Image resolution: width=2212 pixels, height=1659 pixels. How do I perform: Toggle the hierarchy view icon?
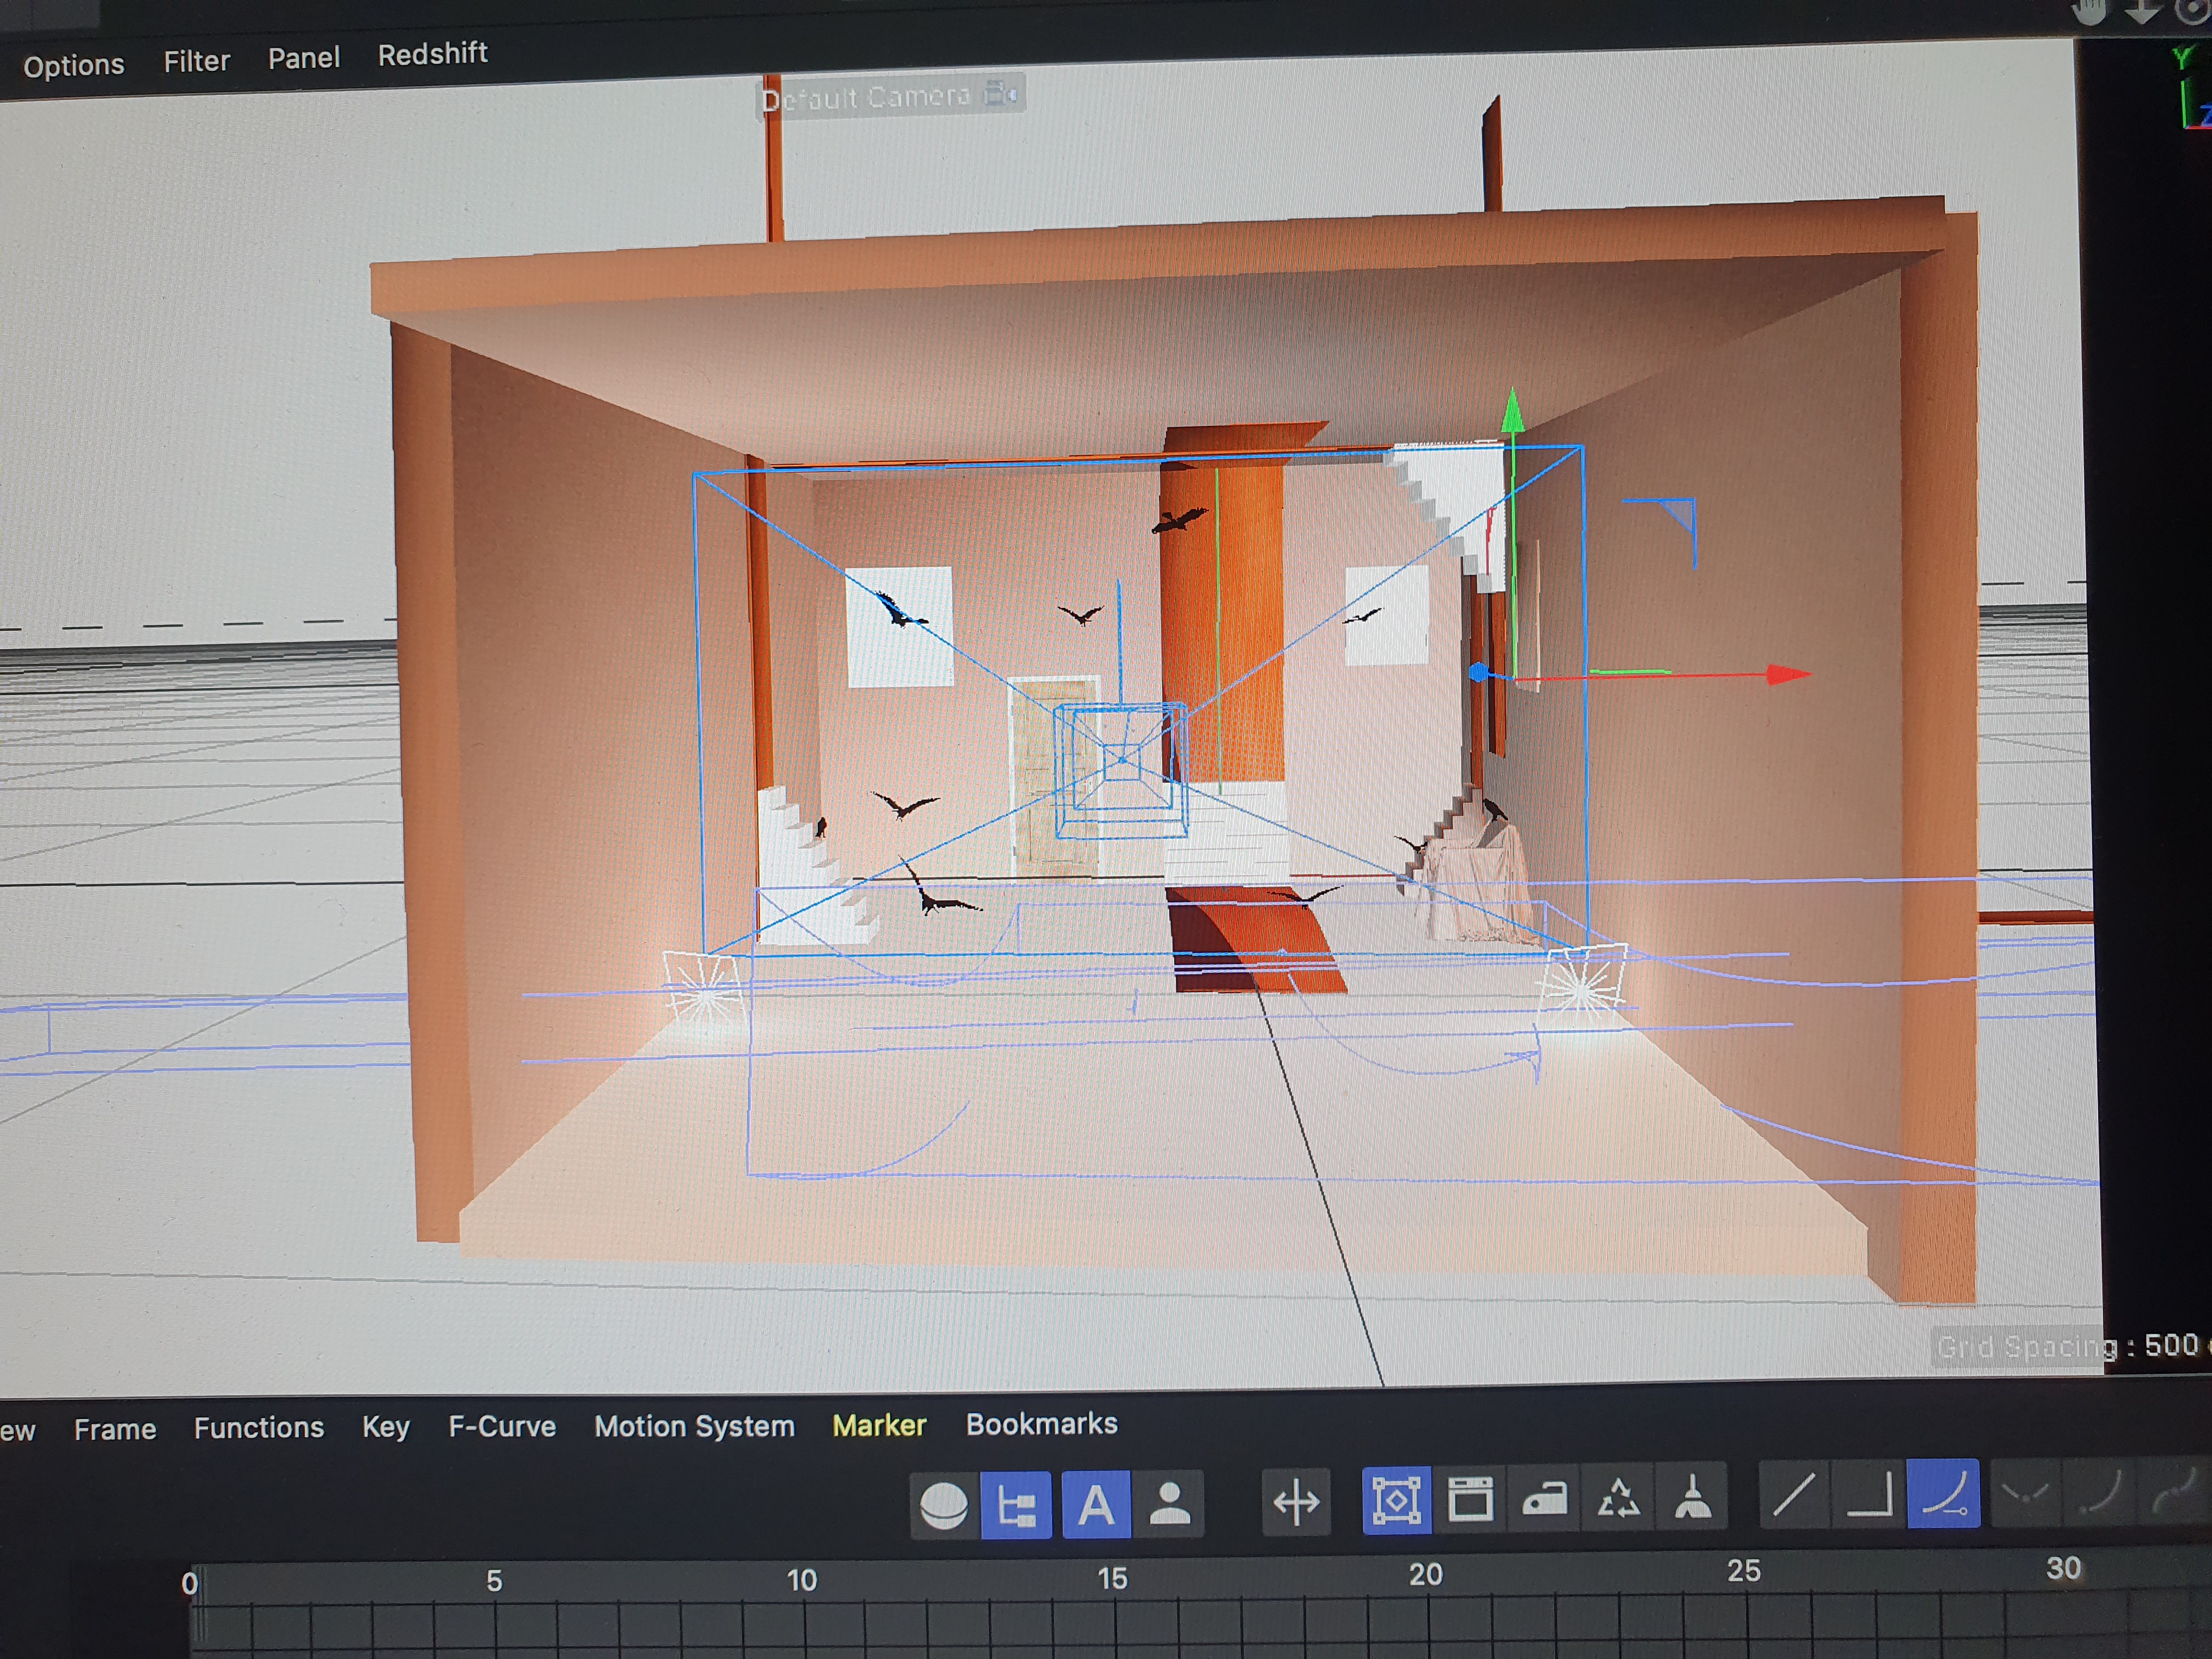coord(1016,1505)
